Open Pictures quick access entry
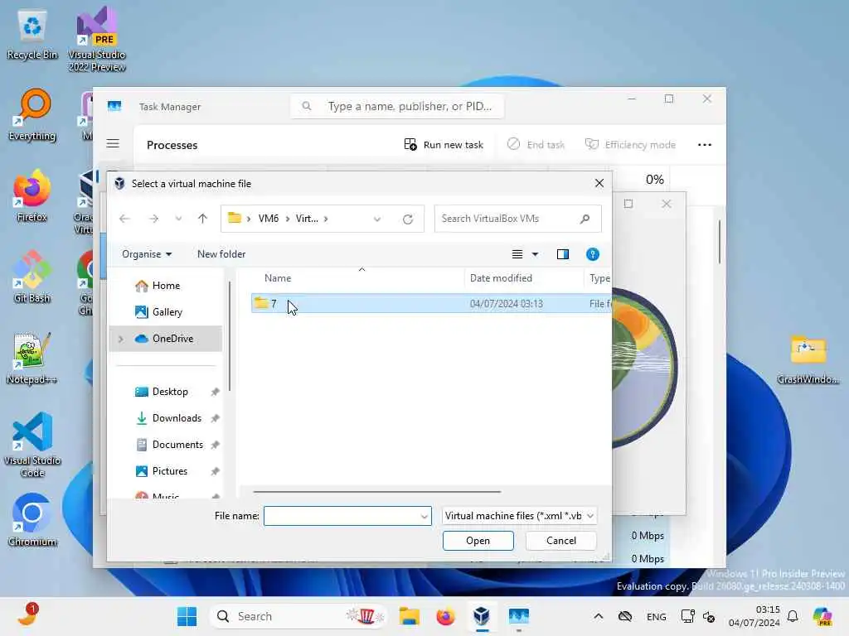Image resolution: width=849 pixels, height=636 pixels. click(x=169, y=471)
